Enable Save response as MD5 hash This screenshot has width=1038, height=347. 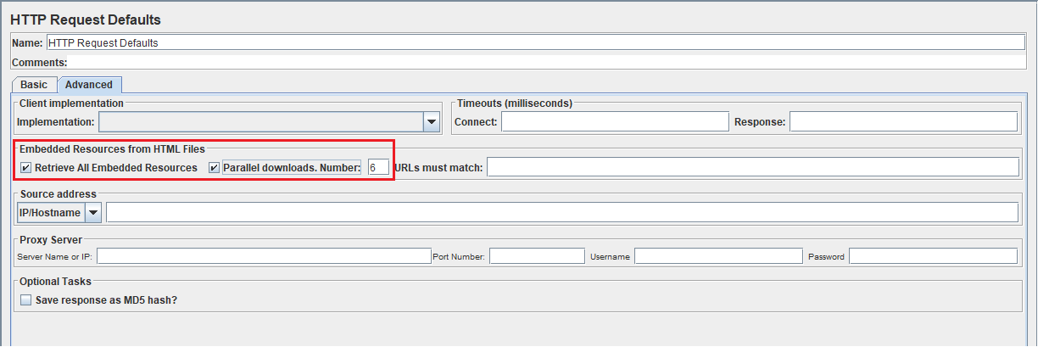[x=26, y=300]
